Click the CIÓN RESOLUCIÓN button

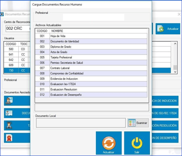pos(165,125)
